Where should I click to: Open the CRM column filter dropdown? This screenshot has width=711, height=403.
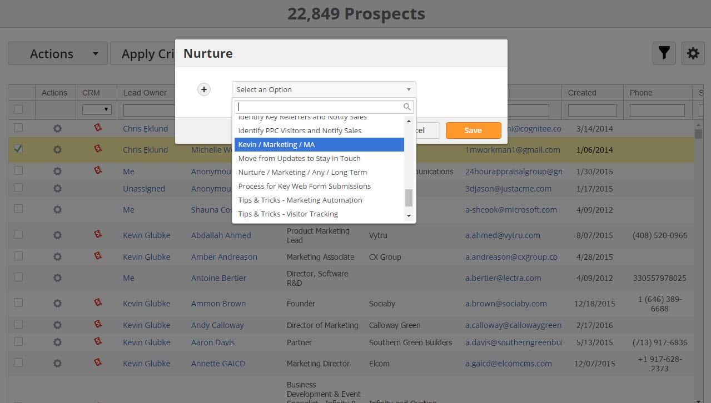97,110
